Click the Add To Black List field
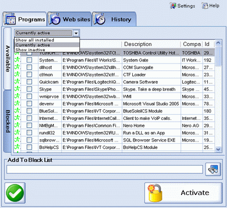This screenshot has width=227, height=208. coord(104,169)
